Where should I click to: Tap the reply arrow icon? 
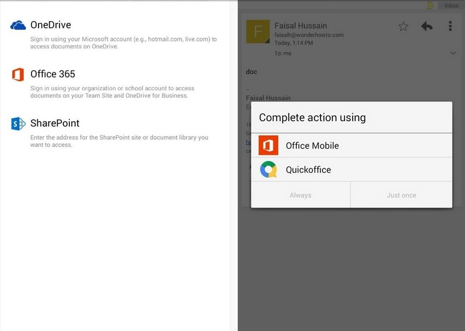coord(427,26)
